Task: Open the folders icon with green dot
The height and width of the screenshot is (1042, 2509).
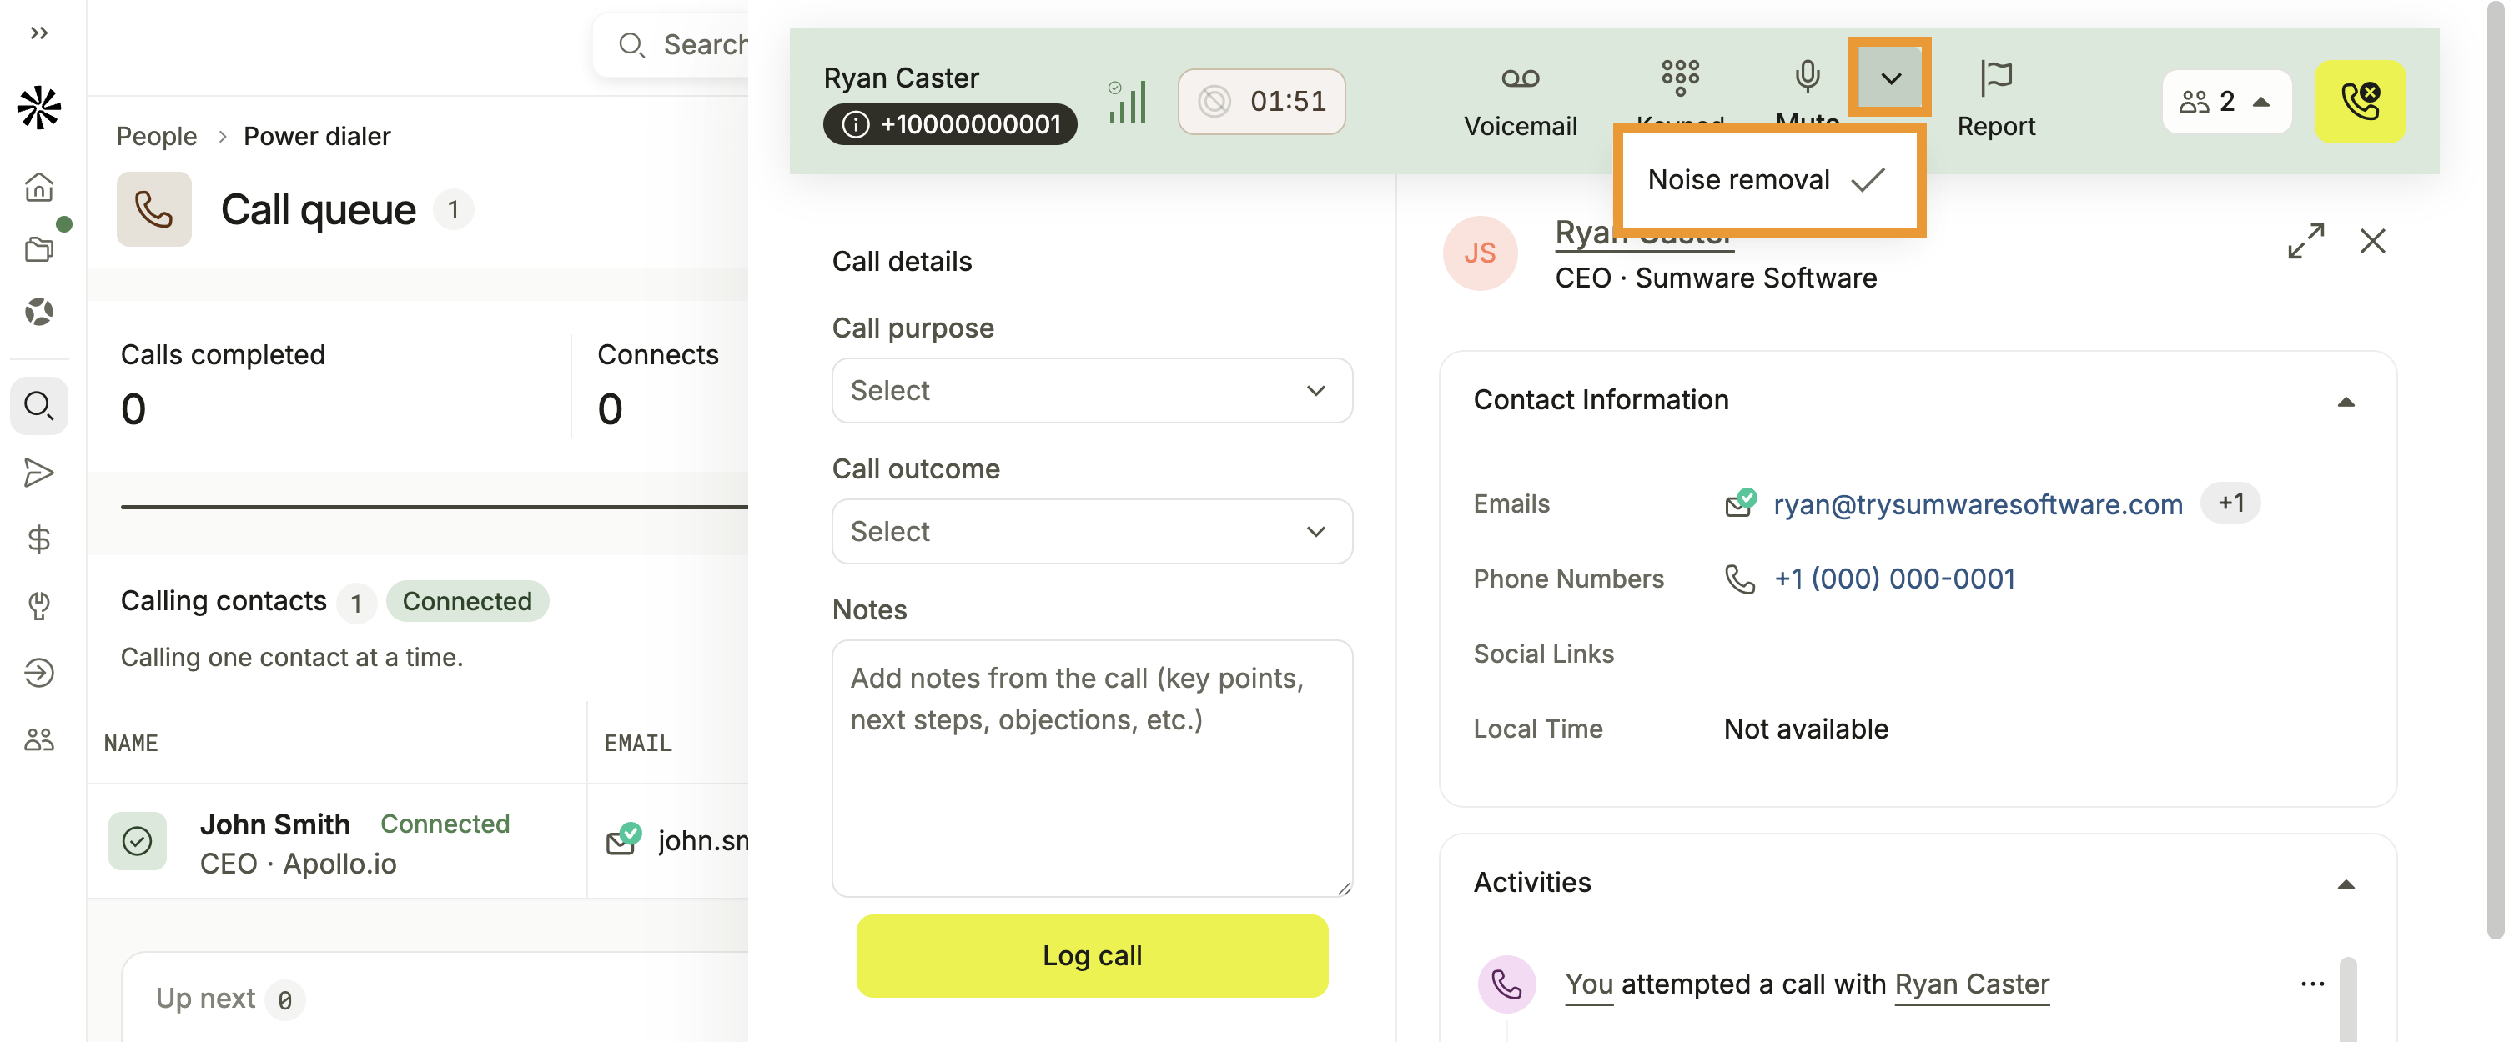Action: click(x=39, y=249)
